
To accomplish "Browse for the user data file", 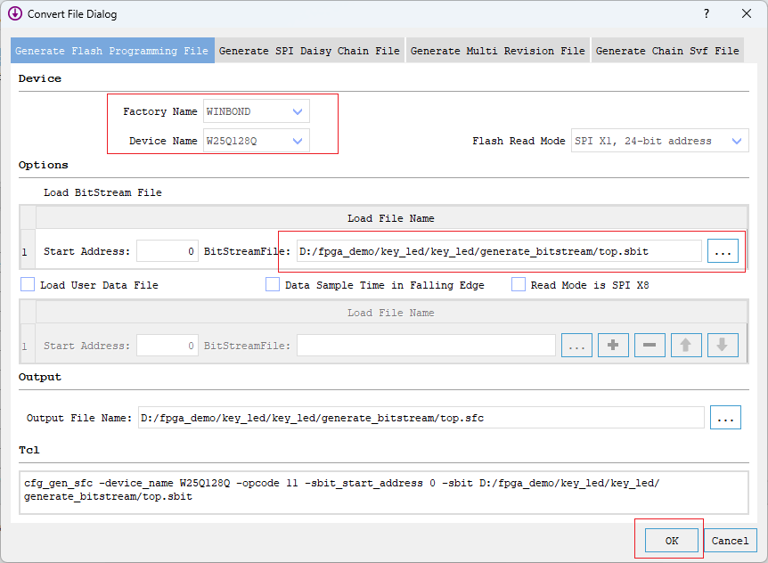I will 576,345.
